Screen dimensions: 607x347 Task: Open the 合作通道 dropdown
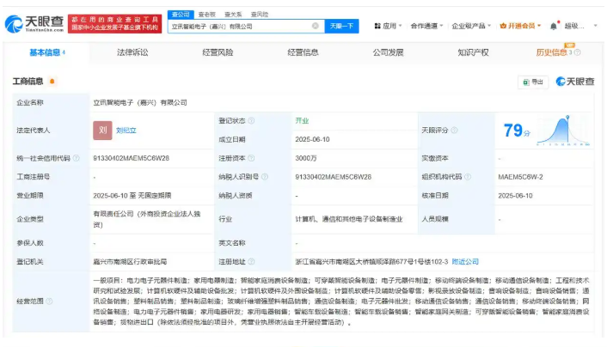[426, 26]
